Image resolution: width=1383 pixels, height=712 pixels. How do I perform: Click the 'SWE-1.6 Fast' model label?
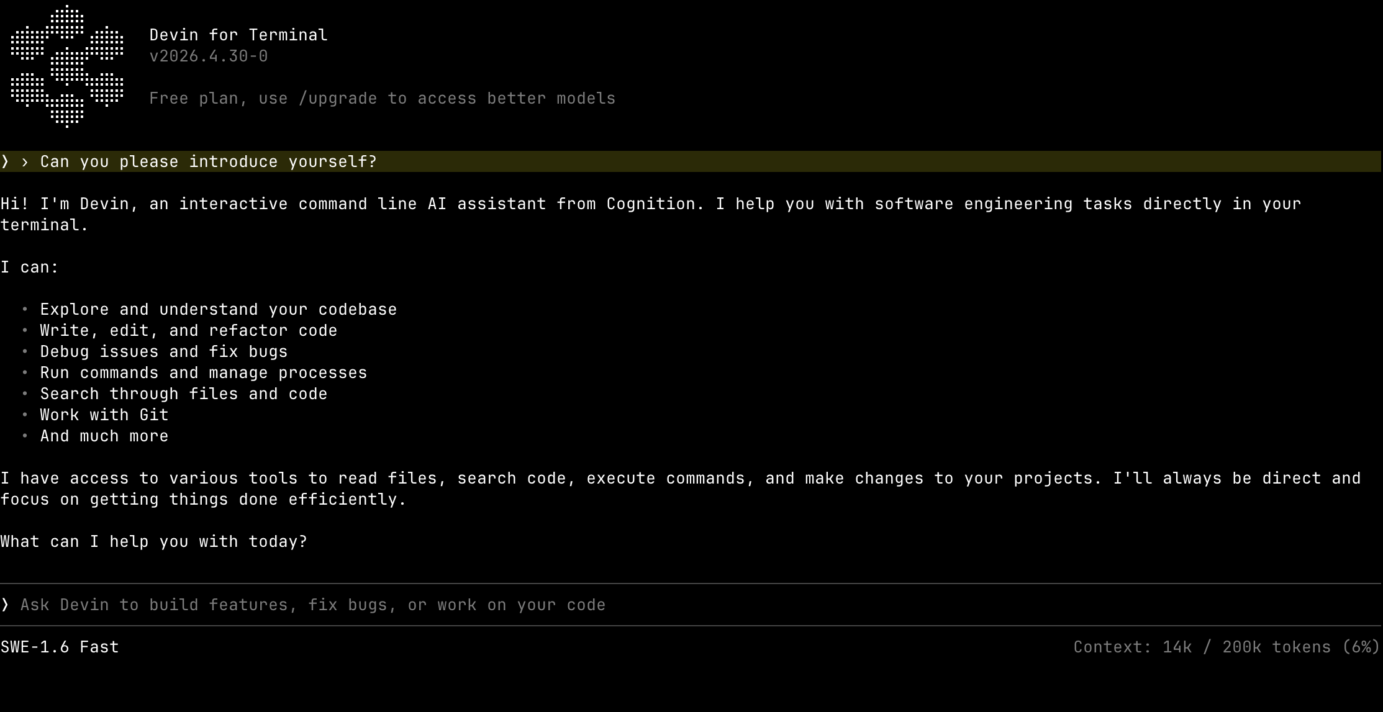(60, 647)
